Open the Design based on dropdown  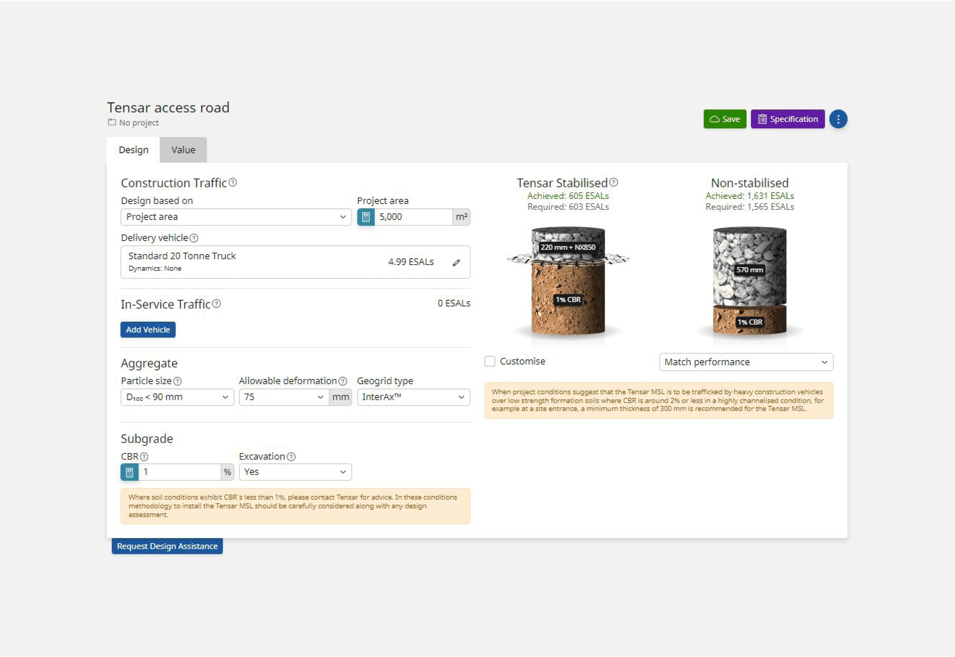click(x=236, y=217)
